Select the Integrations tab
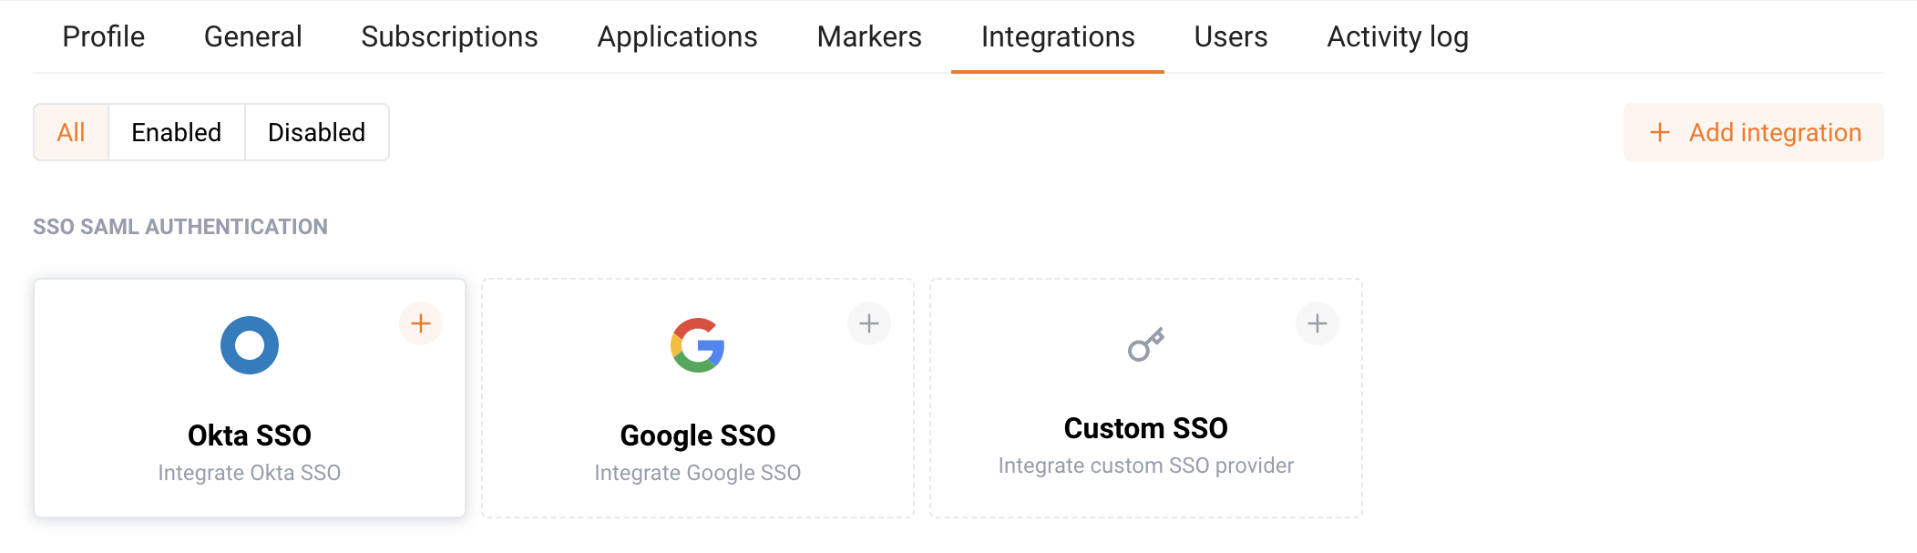Screen dimensions: 1917x553 coord(1057,36)
